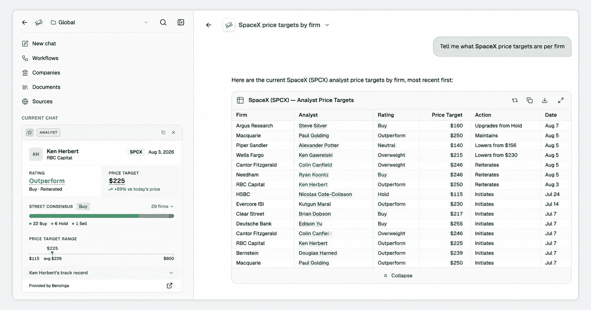Open analyst Edison Yu link
This screenshot has width=591, height=310.
[310, 224]
